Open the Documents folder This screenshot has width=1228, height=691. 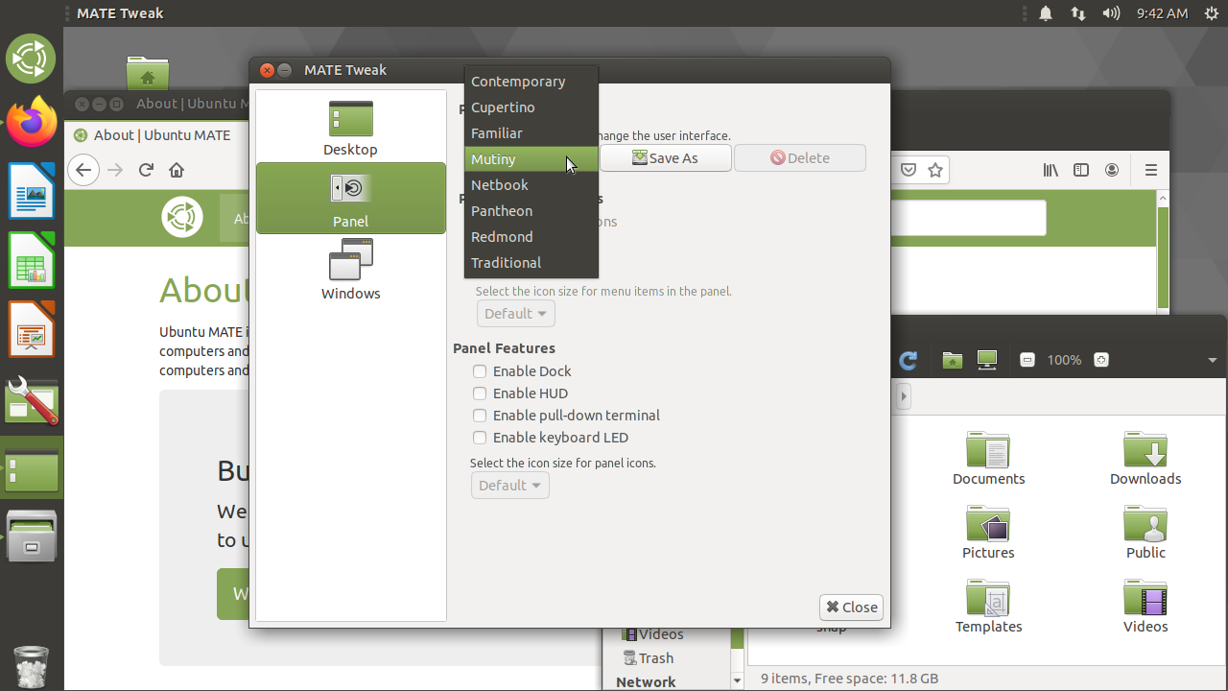(988, 459)
